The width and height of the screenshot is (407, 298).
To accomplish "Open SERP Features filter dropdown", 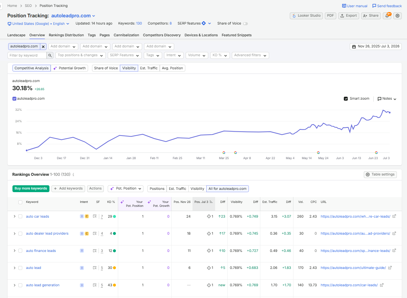I will click(x=125, y=56).
